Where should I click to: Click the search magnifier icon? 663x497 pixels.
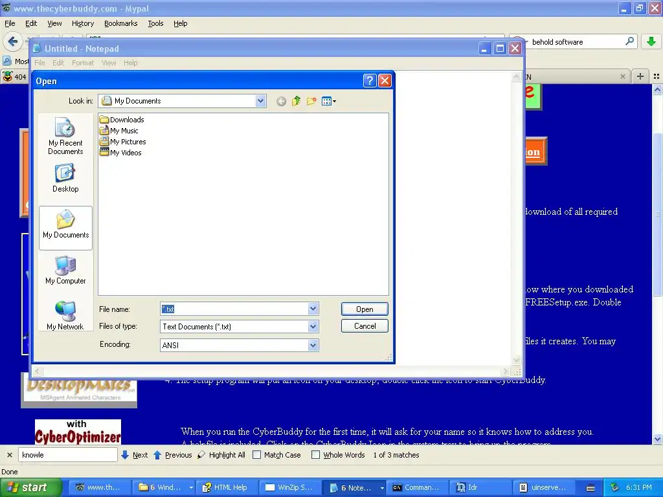[x=629, y=41]
